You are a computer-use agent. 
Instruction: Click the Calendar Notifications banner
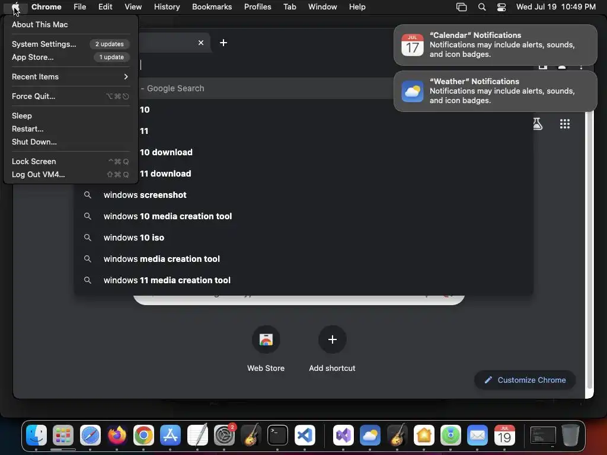[x=495, y=45]
